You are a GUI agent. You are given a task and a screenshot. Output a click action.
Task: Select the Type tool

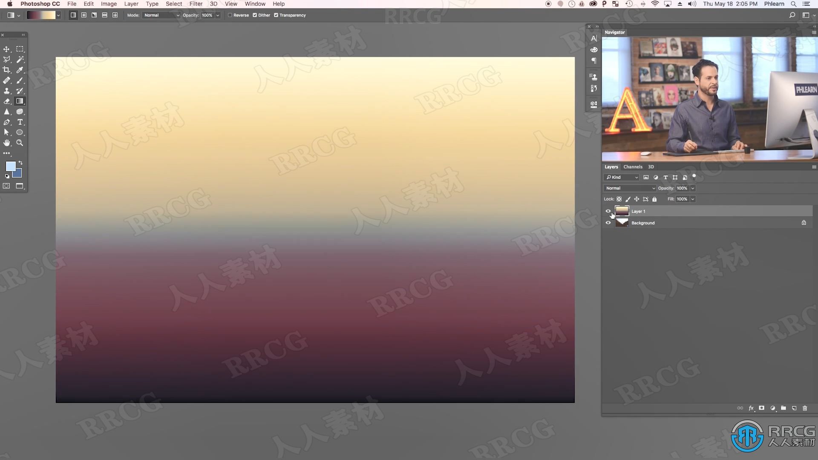20,122
